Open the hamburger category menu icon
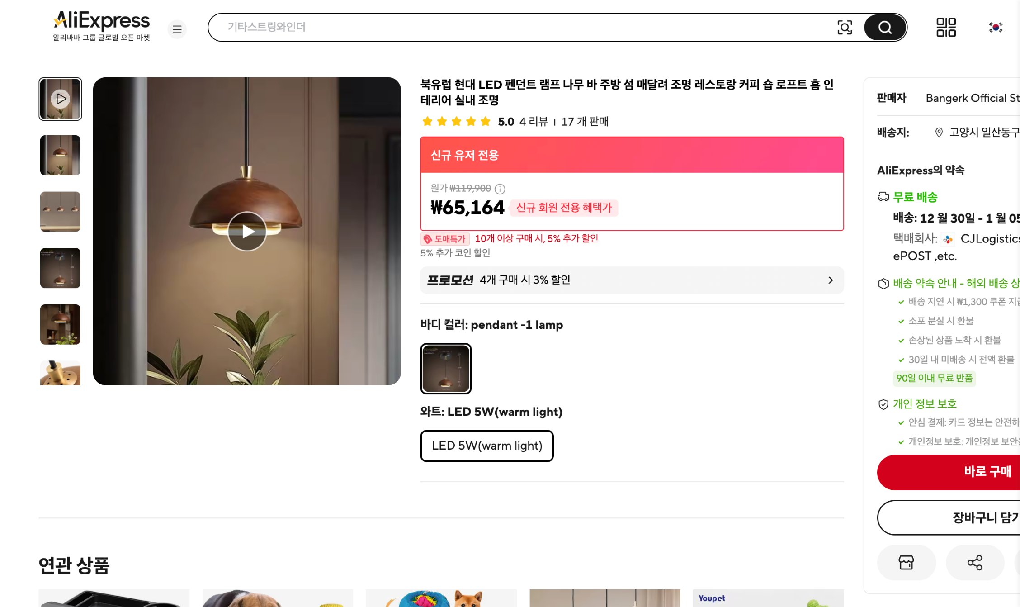Viewport: 1020px width, 607px height. (177, 29)
